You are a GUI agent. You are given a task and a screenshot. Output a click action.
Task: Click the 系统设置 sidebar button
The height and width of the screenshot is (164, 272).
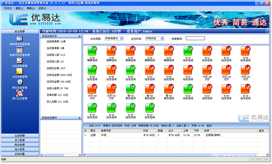click(x=19, y=154)
